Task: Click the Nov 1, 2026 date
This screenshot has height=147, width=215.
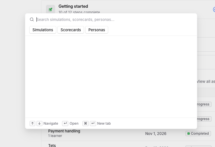Action: tap(156, 134)
